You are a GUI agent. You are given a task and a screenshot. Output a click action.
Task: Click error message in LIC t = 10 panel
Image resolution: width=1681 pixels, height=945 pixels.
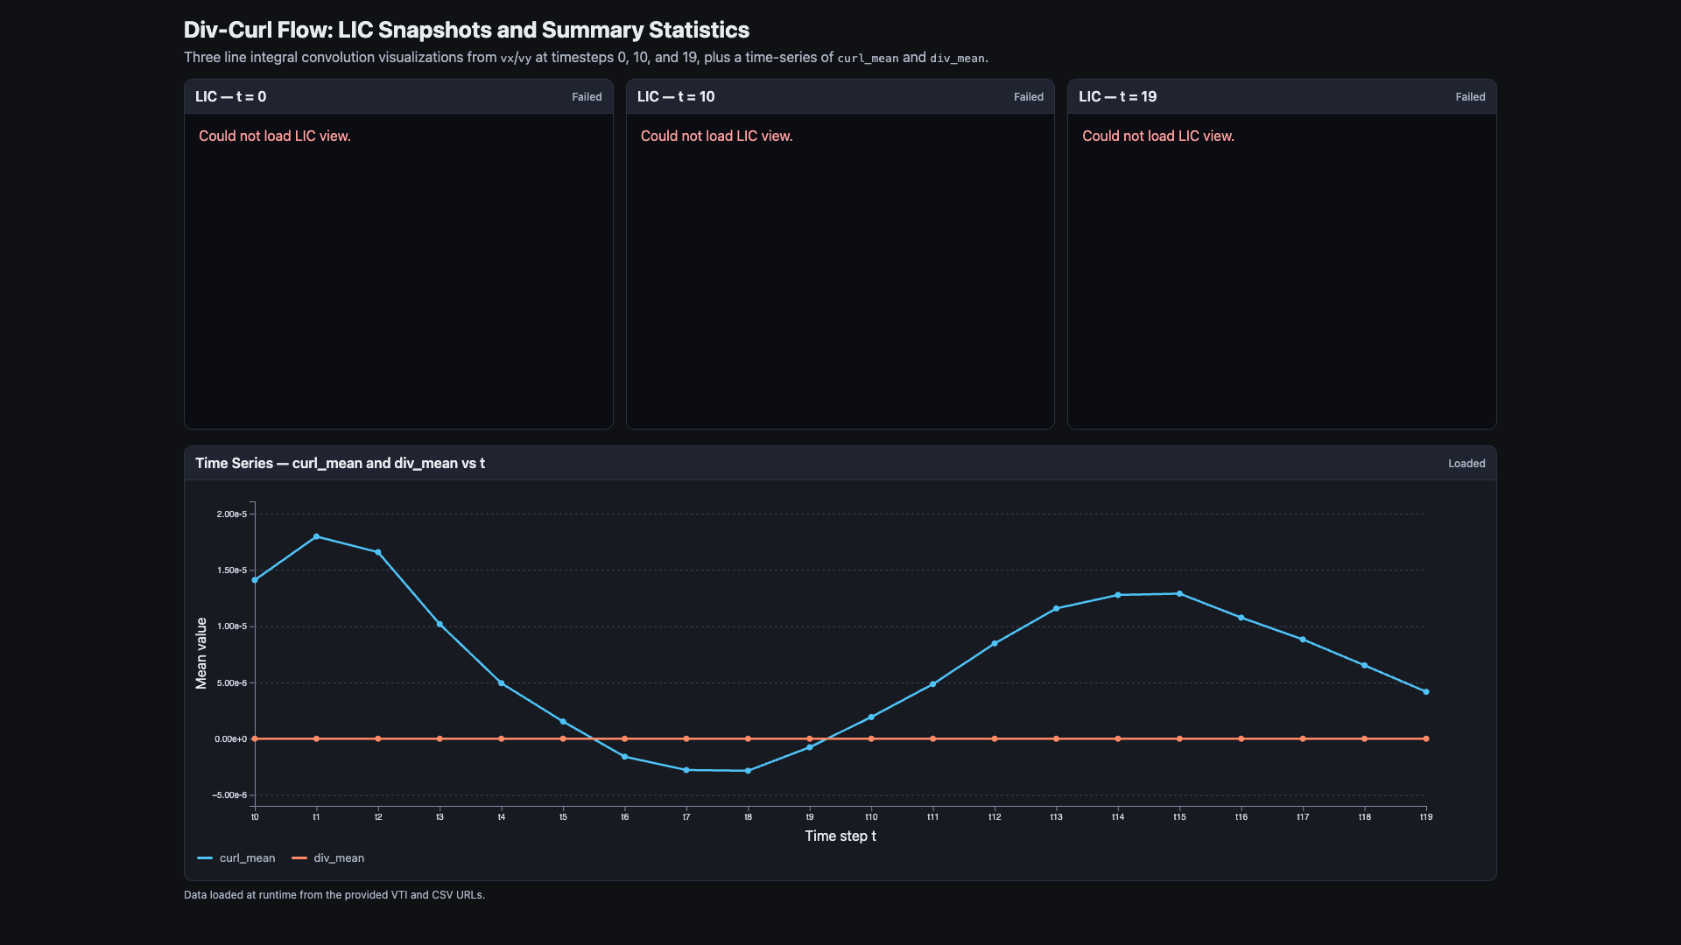pyautogui.click(x=716, y=136)
